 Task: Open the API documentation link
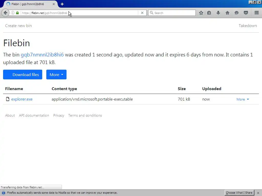tap(34, 116)
